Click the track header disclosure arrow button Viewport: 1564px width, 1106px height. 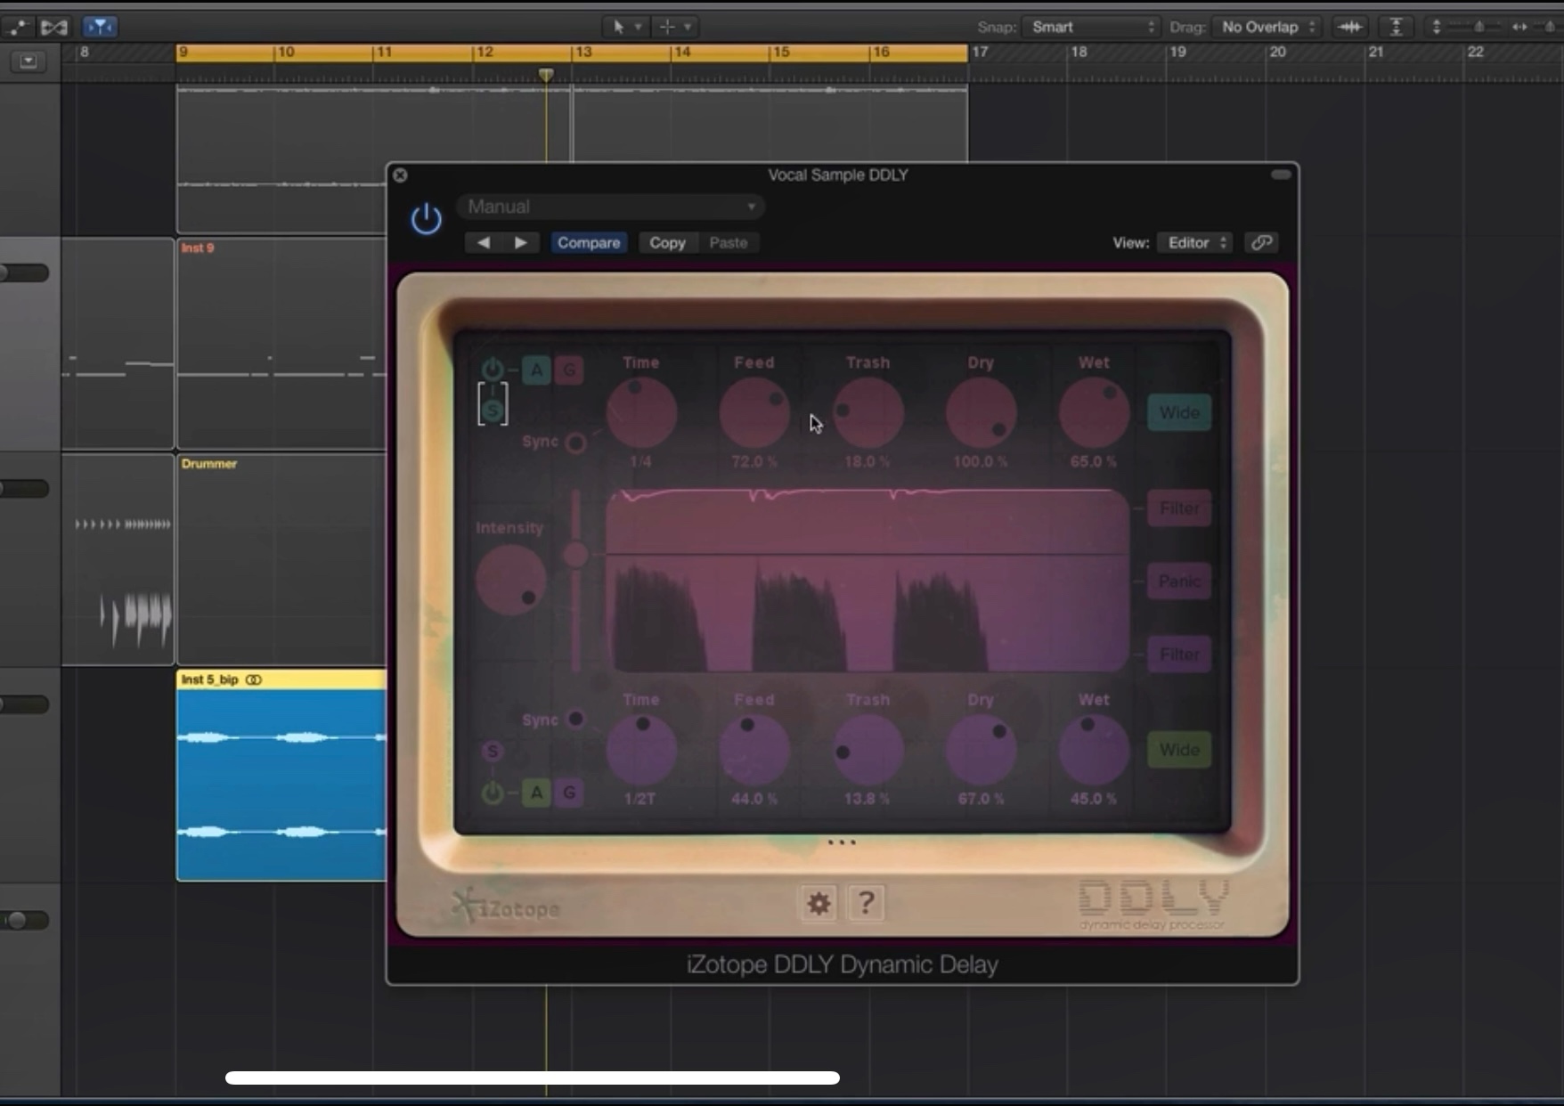[x=29, y=61]
